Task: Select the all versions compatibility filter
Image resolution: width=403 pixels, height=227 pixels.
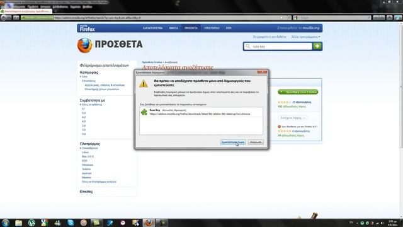Action: (92, 105)
